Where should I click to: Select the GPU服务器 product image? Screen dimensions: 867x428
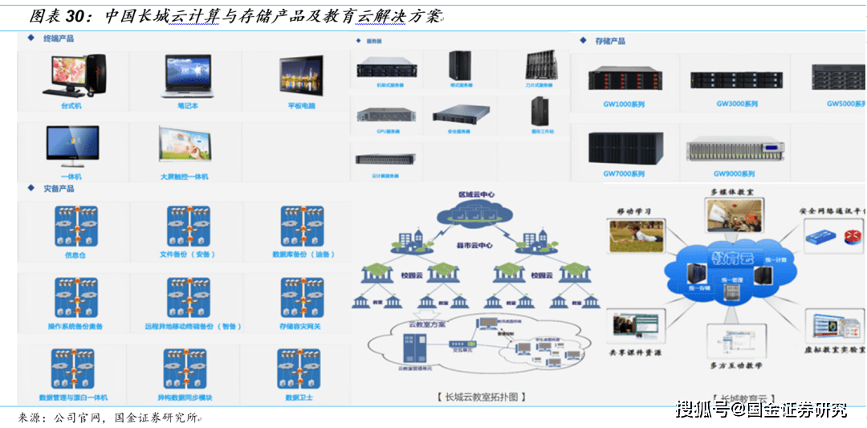point(387,114)
